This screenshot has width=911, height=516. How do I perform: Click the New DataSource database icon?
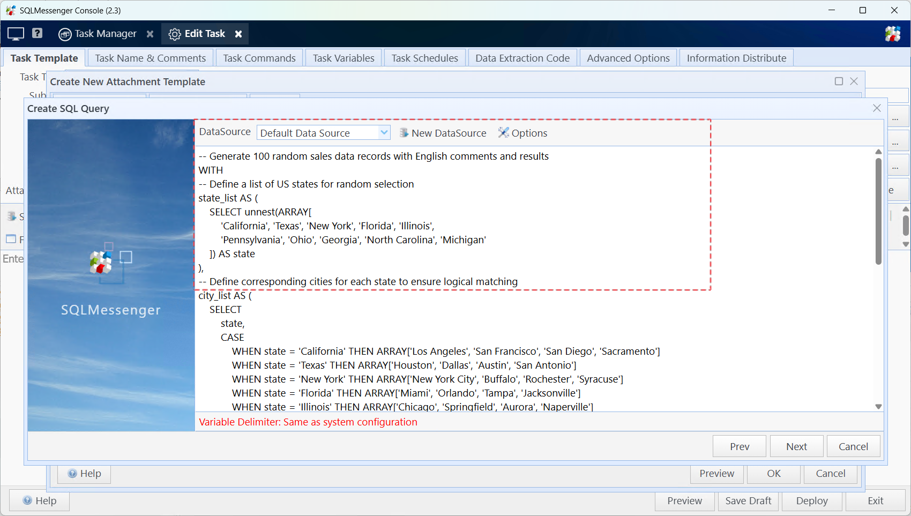pyautogui.click(x=403, y=133)
